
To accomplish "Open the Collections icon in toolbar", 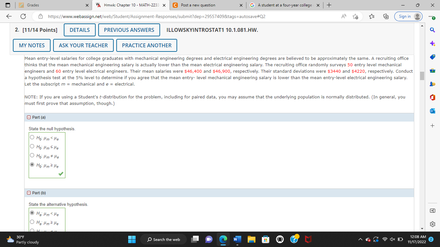I will click(x=386, y=16).
